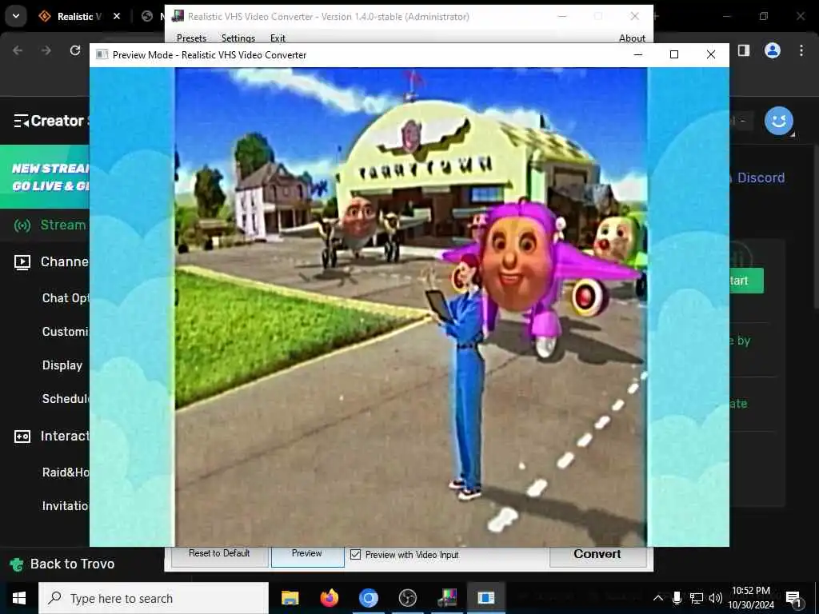Open the Presets menu in VHS Converter

[x=191, y=38]
